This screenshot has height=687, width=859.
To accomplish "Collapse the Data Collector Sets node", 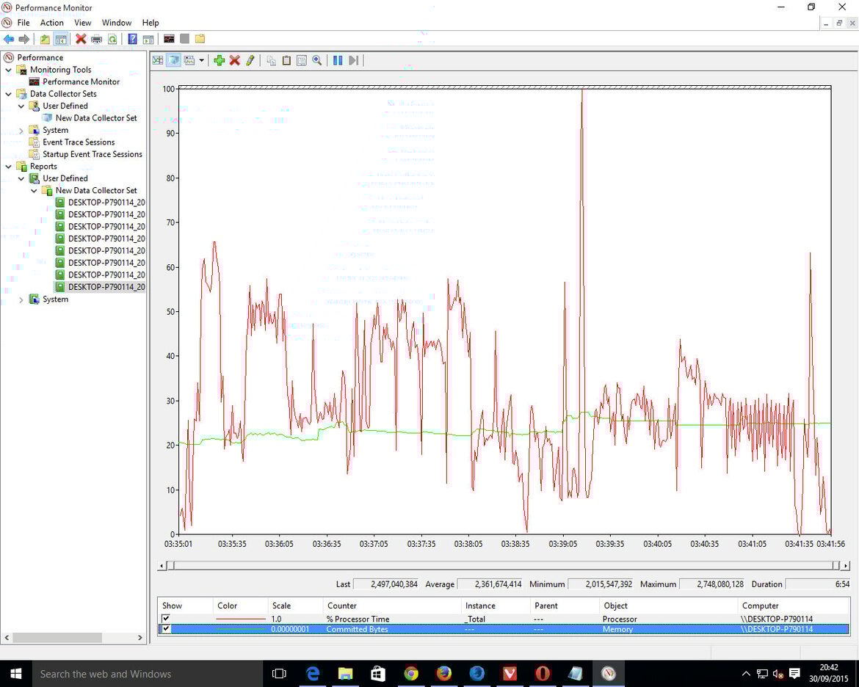I will (x=8, y=94).
